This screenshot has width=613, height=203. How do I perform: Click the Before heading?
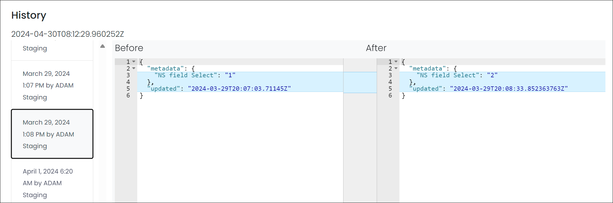(129, 48)
